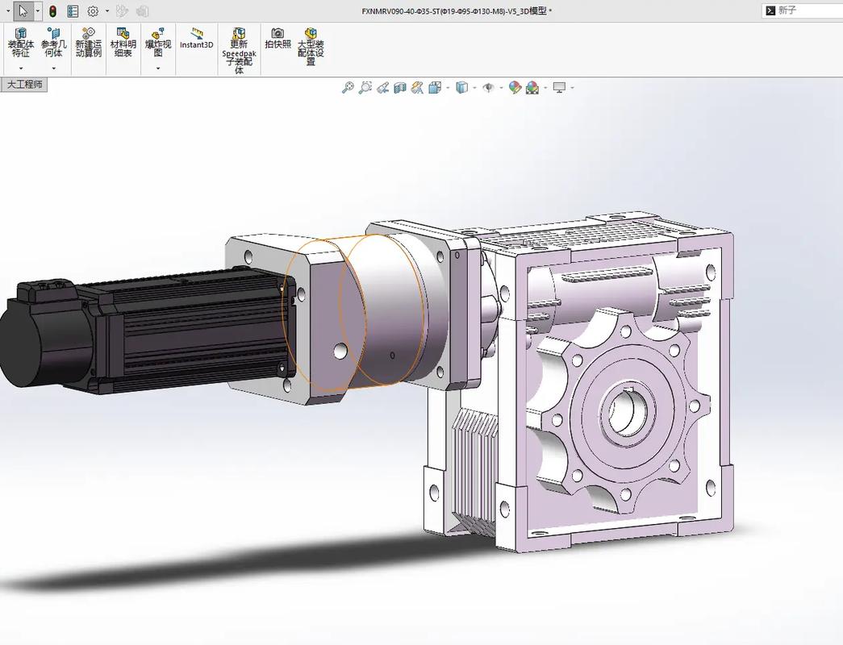Expand the 装配体特征 dropdown arrow
Screen dimensions: 843x645
(20, 69)
